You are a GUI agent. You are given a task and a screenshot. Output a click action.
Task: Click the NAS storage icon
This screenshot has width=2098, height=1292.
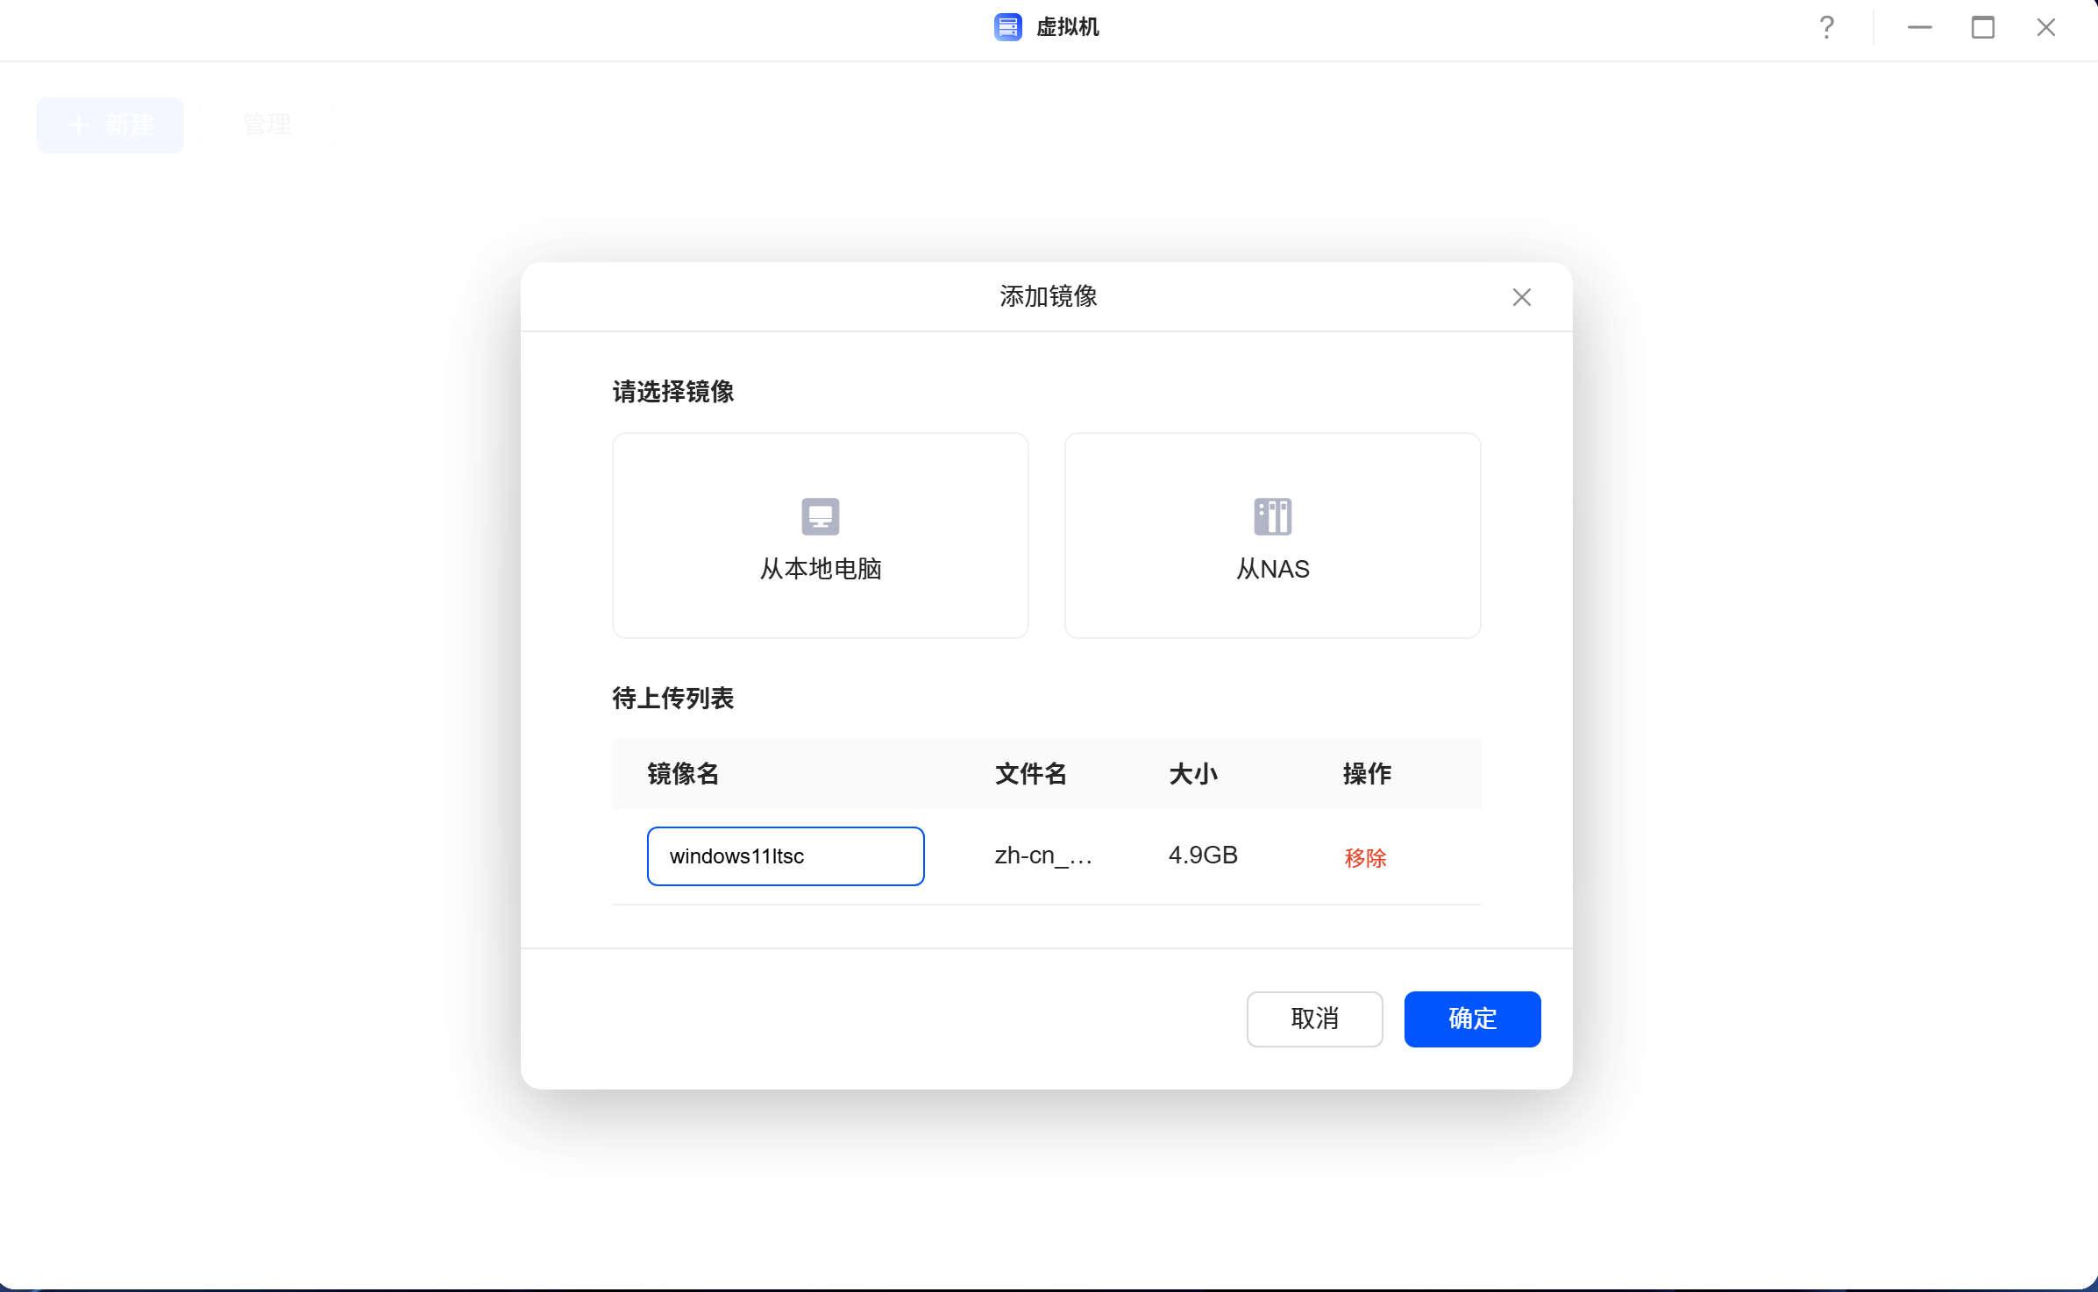click(x=1272, y=516)
